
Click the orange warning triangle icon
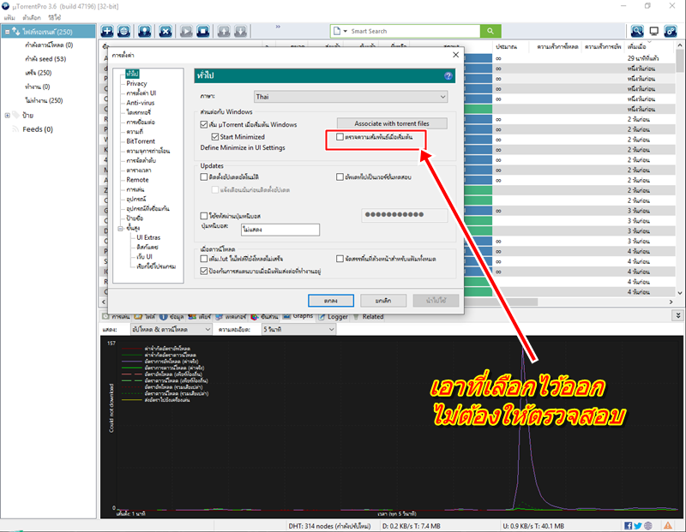coord(668,525)
